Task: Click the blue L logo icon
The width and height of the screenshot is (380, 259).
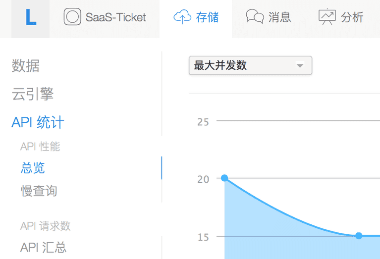Action: (31, 18)
